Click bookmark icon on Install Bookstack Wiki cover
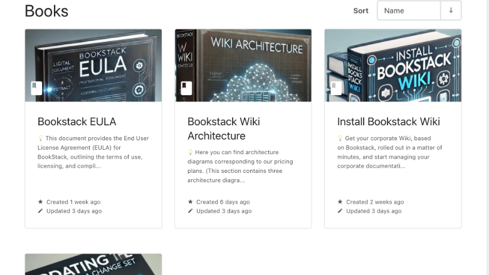 [336, 88]
